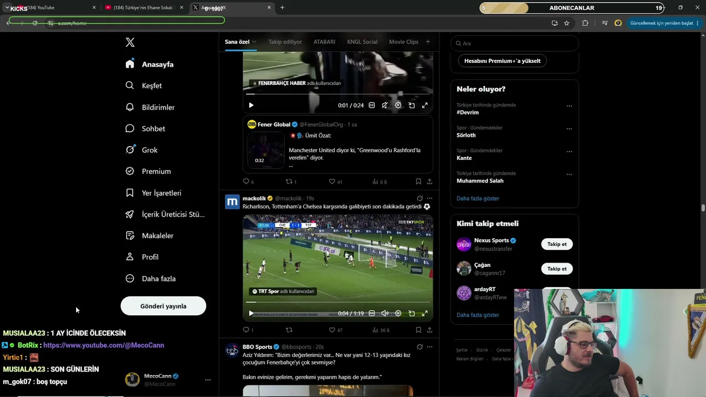The width and height of the screenshot is (706, 397).
Task: Fullscreen the Fenerbahçe Haber video
Action: (425, 105)
